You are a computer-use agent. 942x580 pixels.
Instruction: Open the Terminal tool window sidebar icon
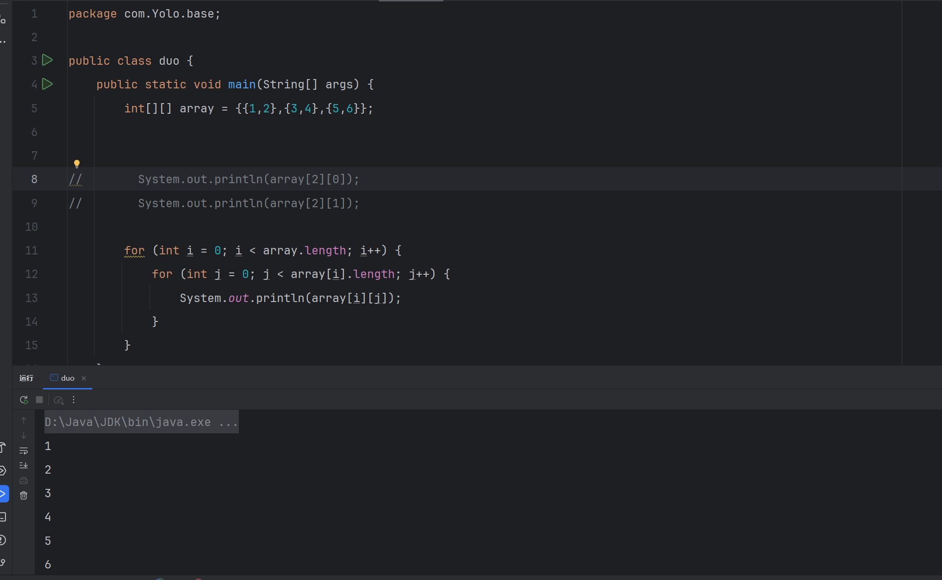[3, 517]
